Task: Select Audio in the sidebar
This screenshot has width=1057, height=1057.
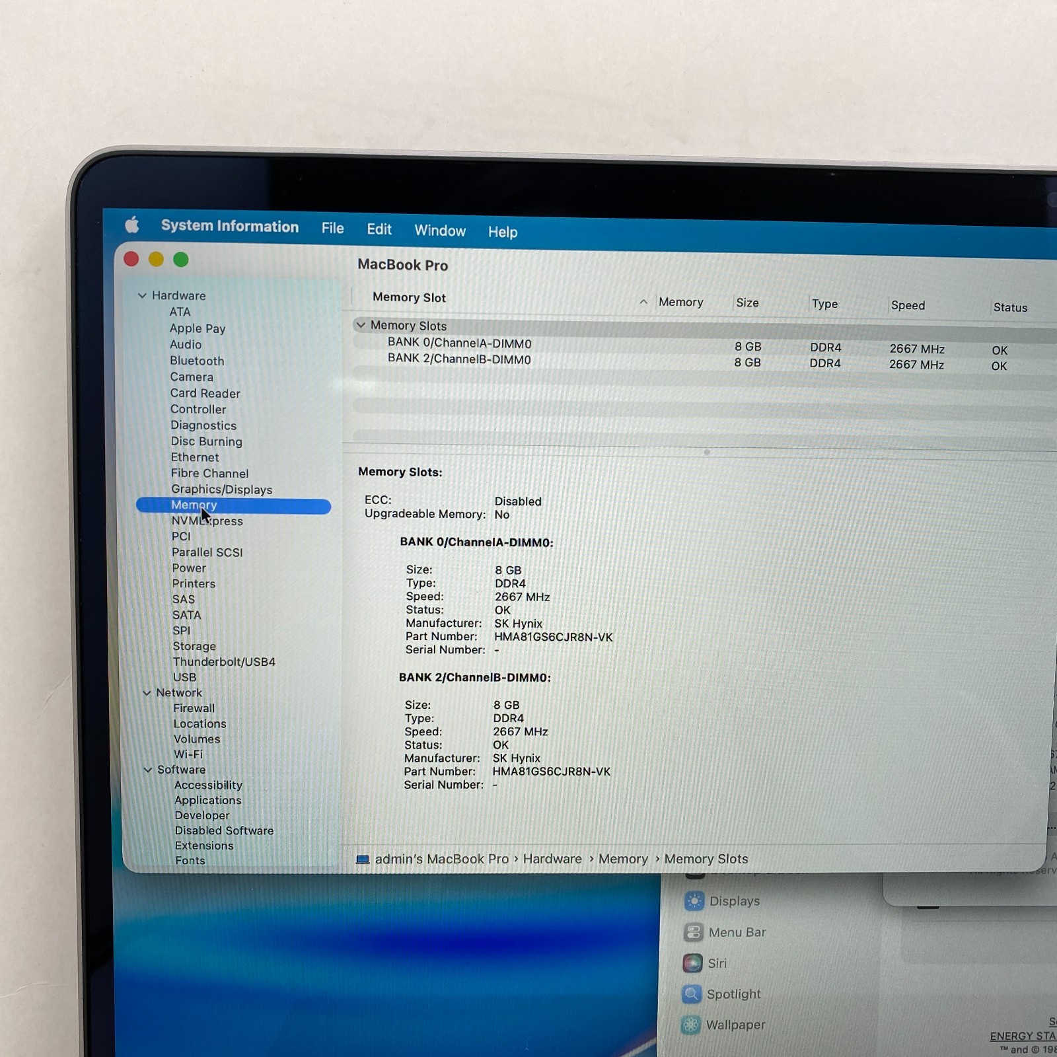Action: click(186, 344)
